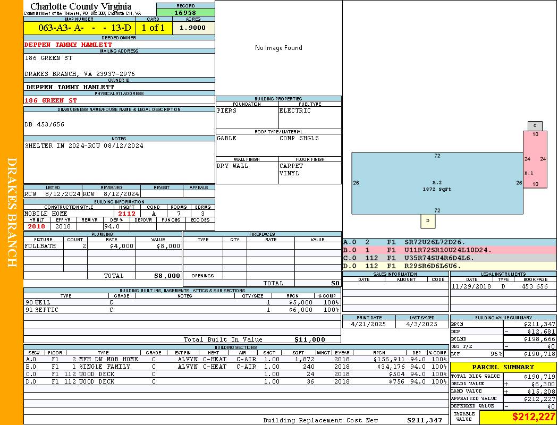Click the physical 911 address 186 GREEN ST
Screen dimensions: 558x425
click(51, 100)
